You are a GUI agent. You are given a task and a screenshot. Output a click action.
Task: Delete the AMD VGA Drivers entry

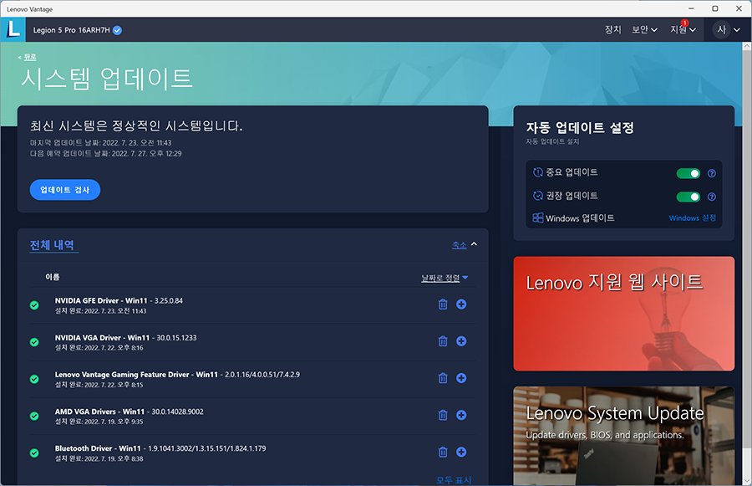pyautogui.click(x=443, y=415)
